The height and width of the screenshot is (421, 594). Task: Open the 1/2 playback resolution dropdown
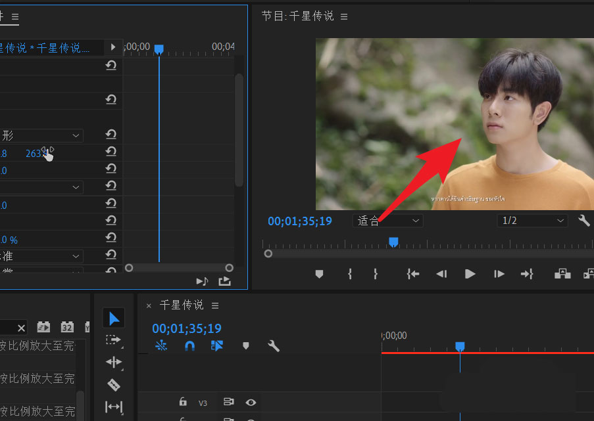[533, 221]
